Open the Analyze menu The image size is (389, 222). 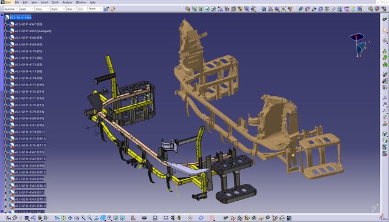pyautogui.click(x=67, y=2)
